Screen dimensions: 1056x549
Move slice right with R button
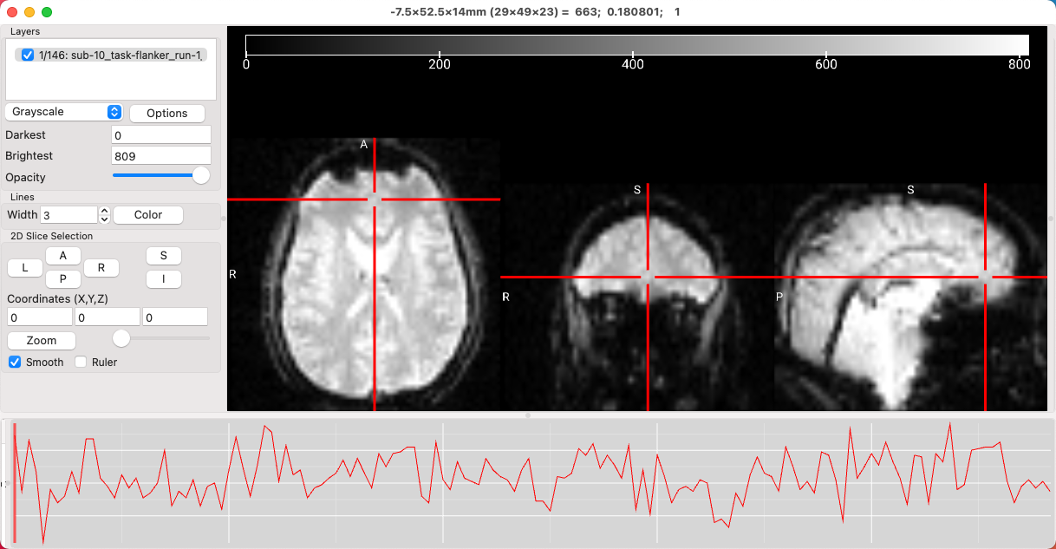[101, 268]
